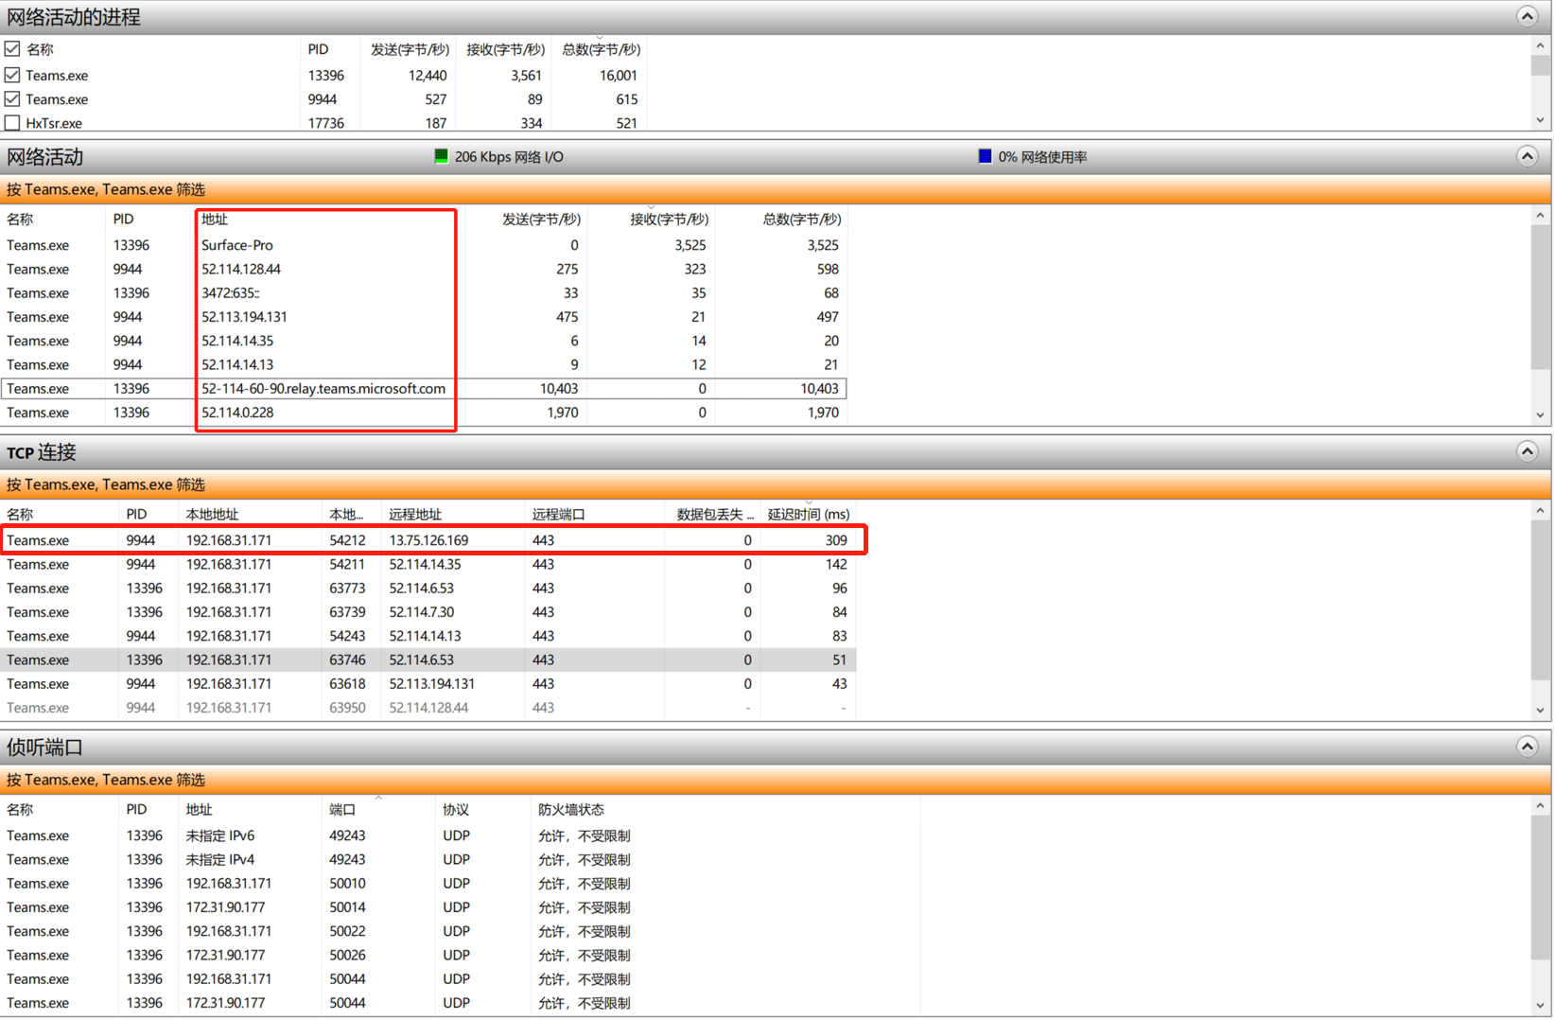1554x1020 pixels.
Task: Collapse the TCP 连接 section
Action: tap(1527, 451)
